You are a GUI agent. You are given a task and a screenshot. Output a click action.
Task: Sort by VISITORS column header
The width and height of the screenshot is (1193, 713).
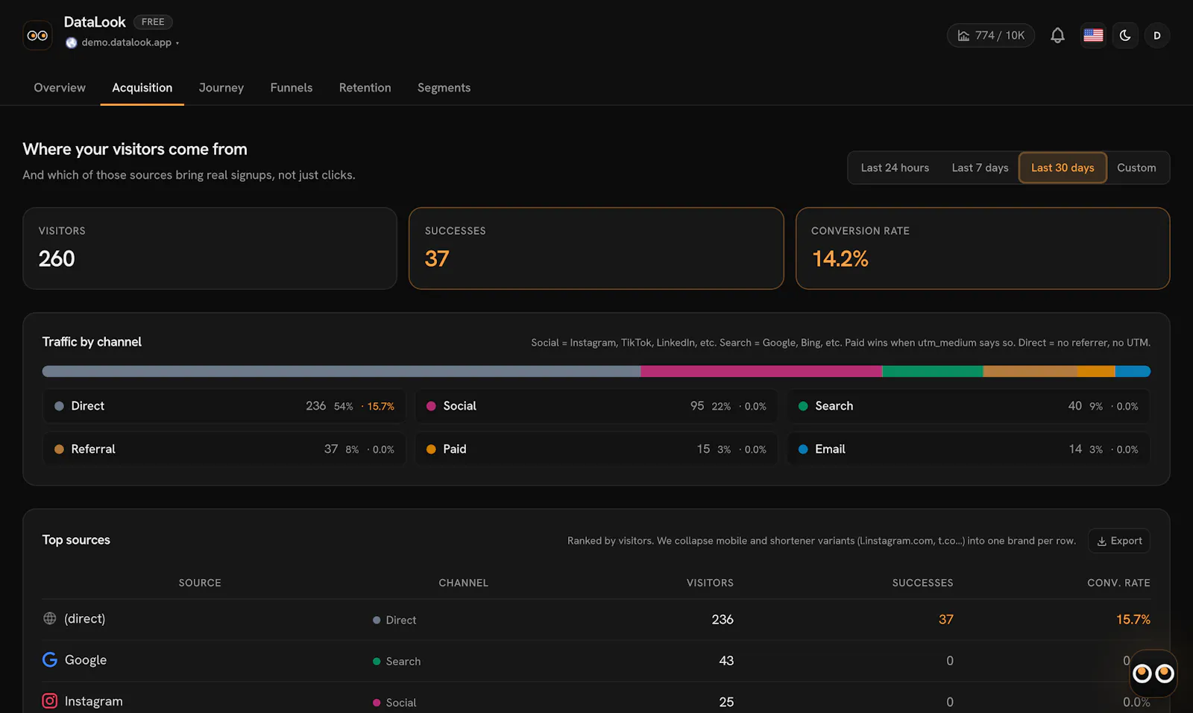point(710,583)
